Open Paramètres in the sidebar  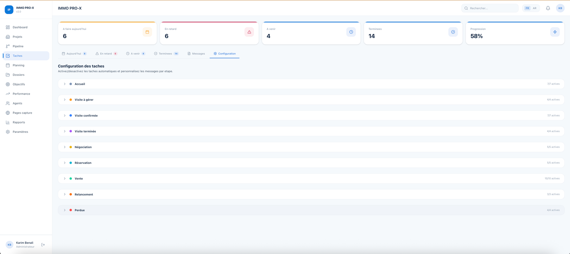pyautogui.click(x=26, y=132)
